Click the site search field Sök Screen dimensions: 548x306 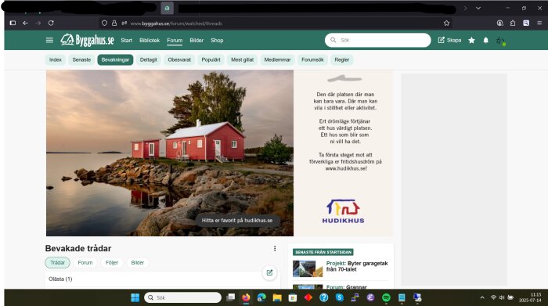(x=378, y=40)
